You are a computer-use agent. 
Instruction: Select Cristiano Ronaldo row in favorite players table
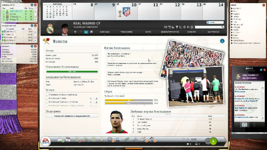pos(177,119)
